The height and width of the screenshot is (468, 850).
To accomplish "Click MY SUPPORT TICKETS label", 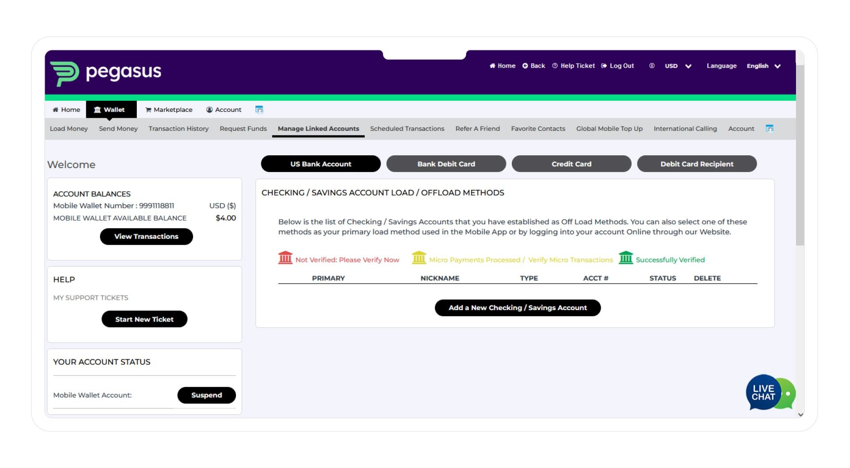I will coord(91,297).
